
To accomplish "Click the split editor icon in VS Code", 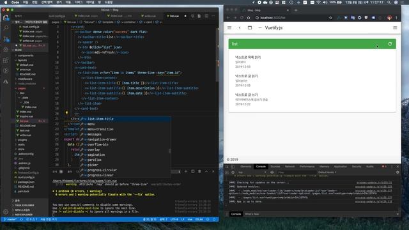I will click(206, 16).
